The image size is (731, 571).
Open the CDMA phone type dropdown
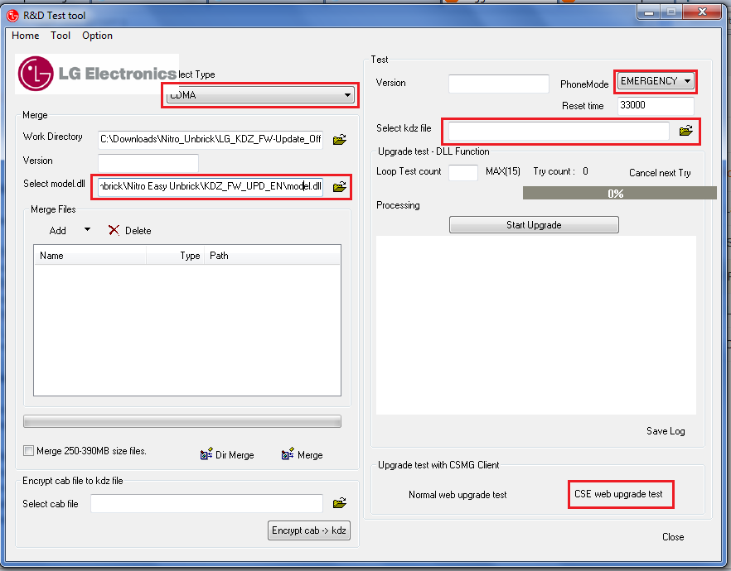coord(348,94)
